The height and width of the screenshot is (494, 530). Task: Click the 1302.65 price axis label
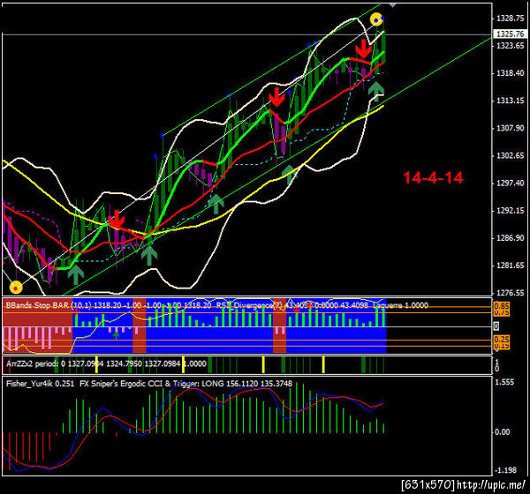tap(510, 155)
